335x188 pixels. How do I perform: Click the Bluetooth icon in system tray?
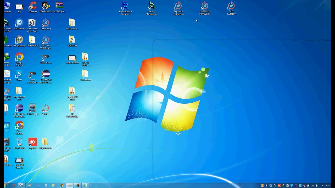click(267, 186)
